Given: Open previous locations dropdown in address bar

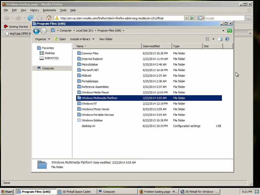Looking at the screenshot, I should (223, 31).
